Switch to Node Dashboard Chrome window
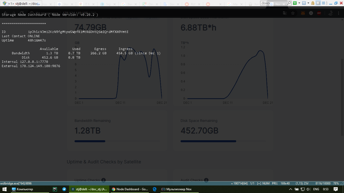The image size is (344, 193). (130, 189)
